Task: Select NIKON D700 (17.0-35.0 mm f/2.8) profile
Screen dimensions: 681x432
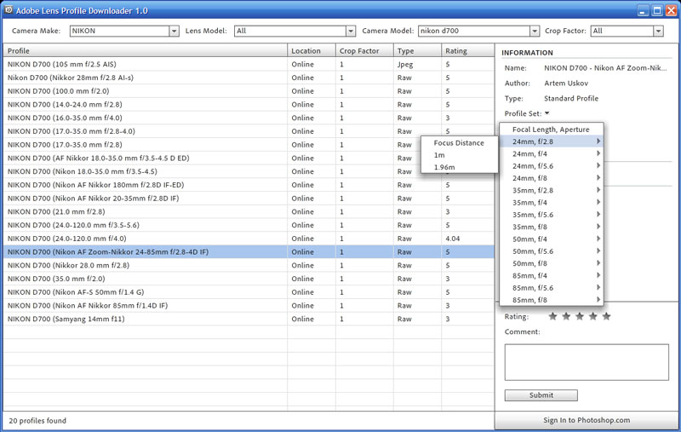Action: pyautogui.click(x=249, y=144)
